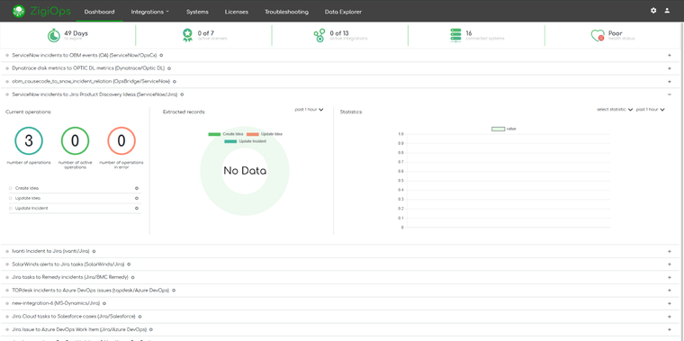
Task: Toggle status dot of Update Incident operation
Action: pos(11,209)
